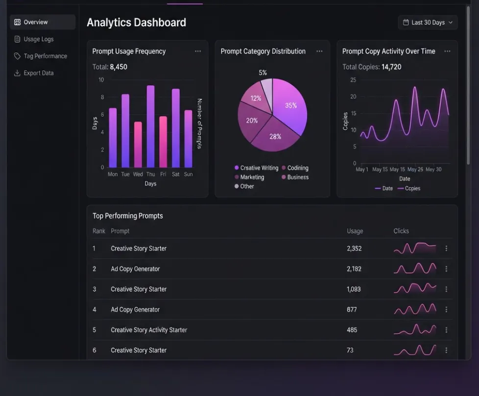Image resolution: width=479 pixels, height=396 pixels.
Task: Open row 2 Ad Copy Generator kebab menu
Action: pyautogui.click(x=446, y=269)
